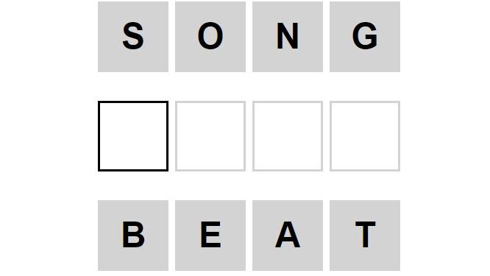Select the O letter tile
Screen dimensions: 490x276
coord(210,37)
